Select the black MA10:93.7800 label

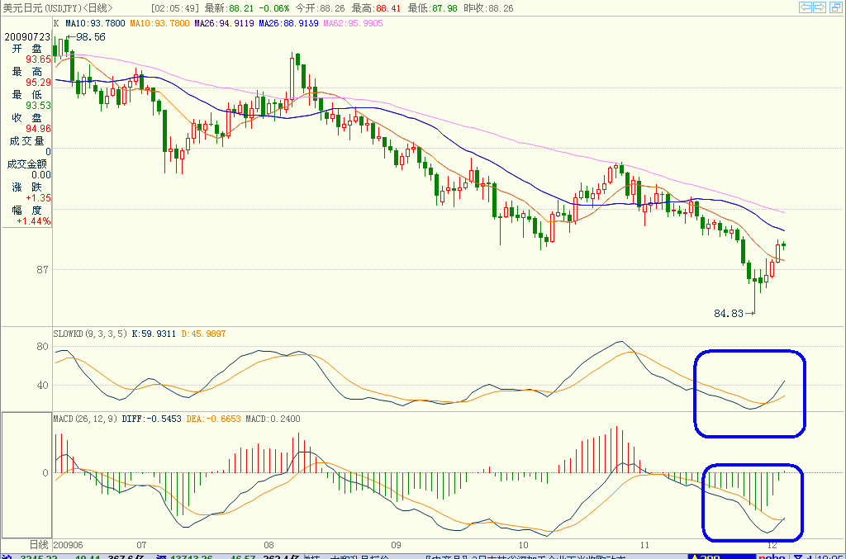[x=95, y=23]
